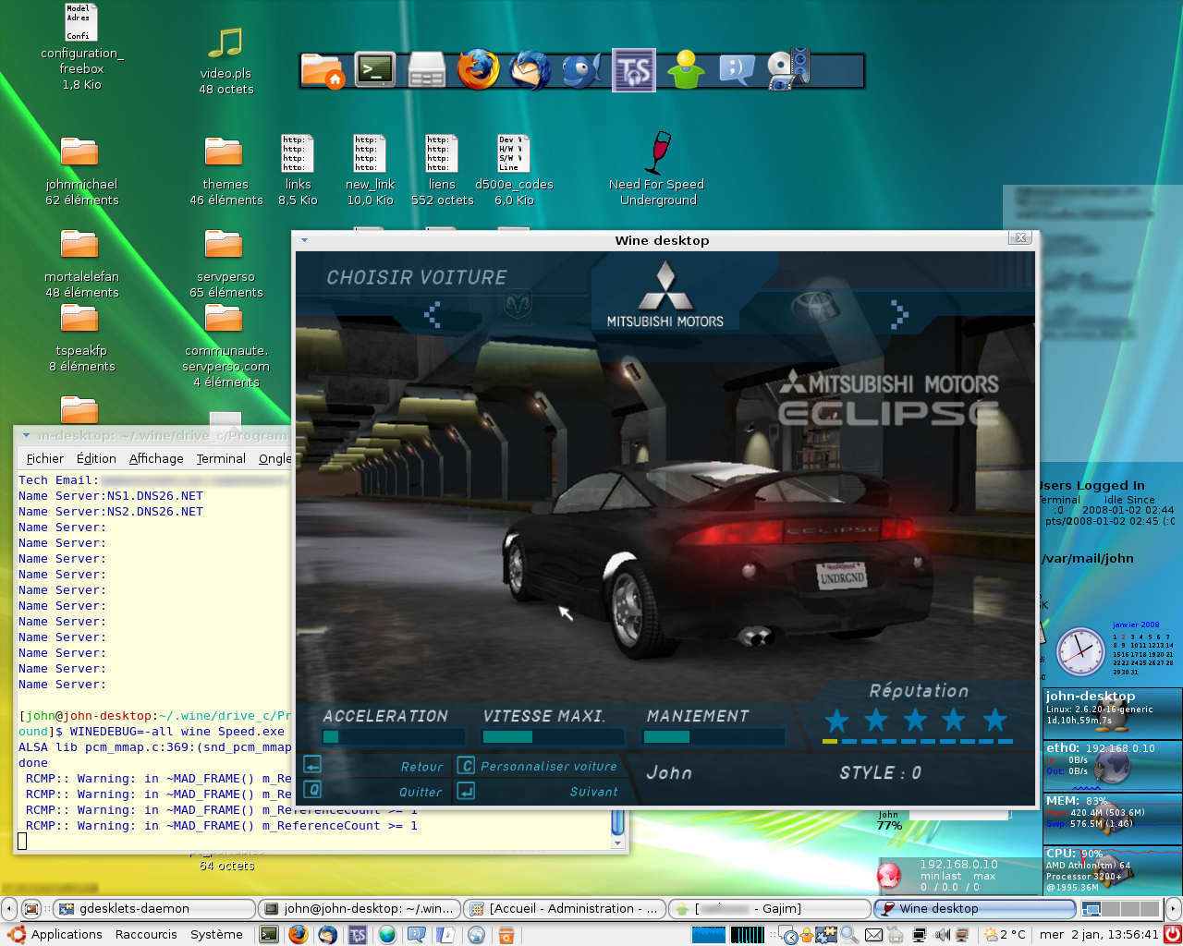Click the red shutdown button in panel
The height and width of the screenshot is (946, 1183).
(x=1172, y=935)
